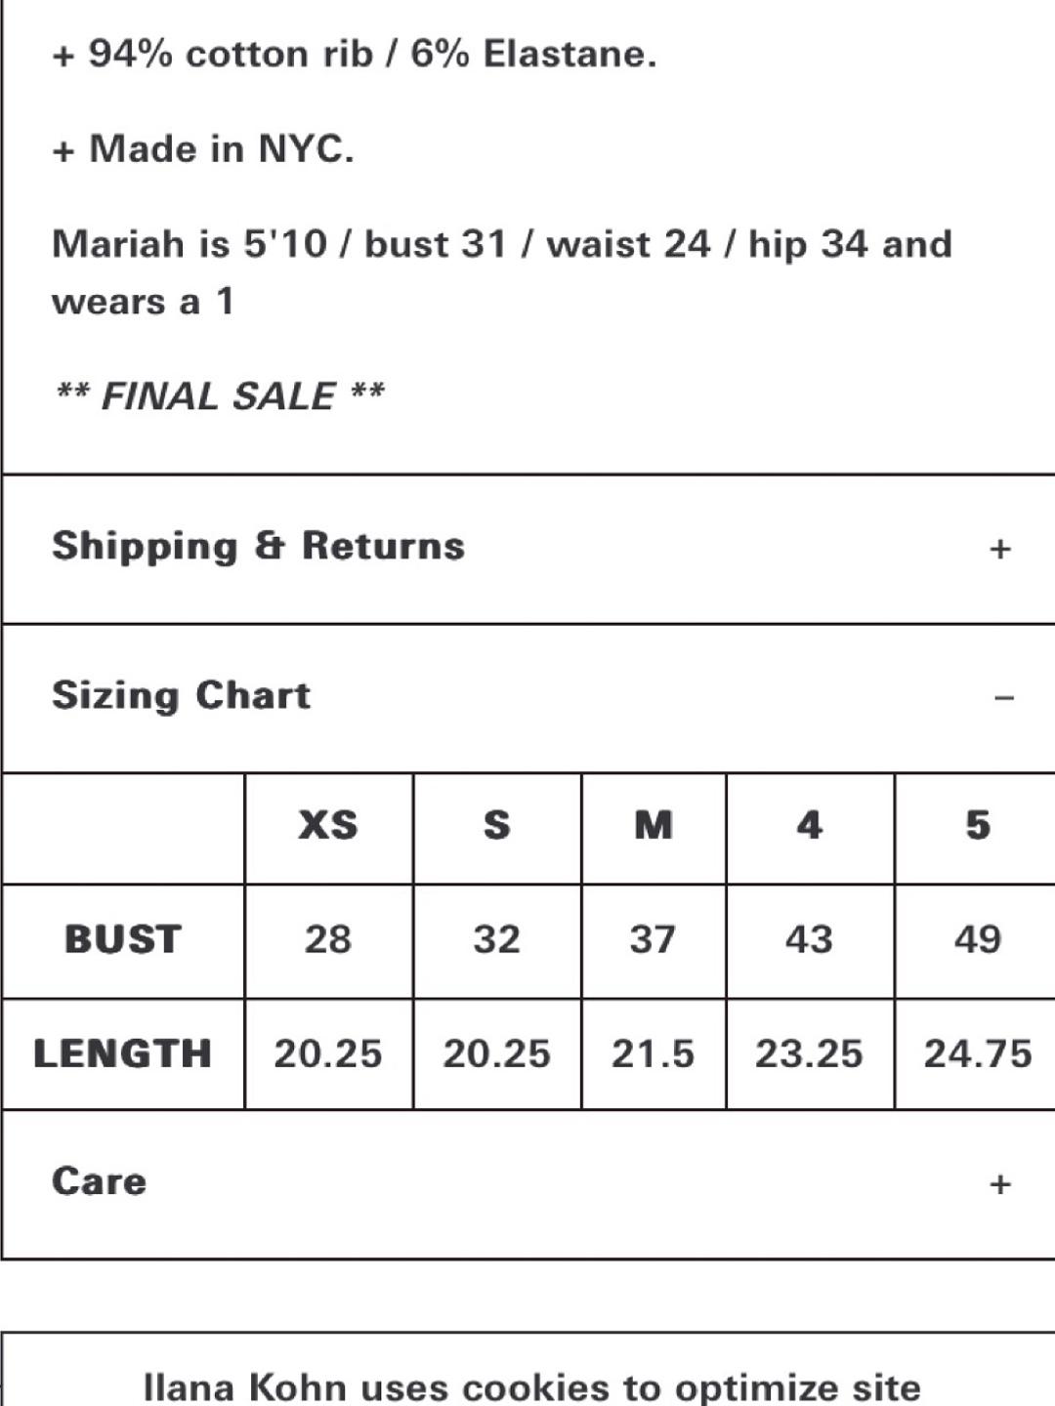Viewport: 1055px width, 1406px height.
Task: Click the M length value 21.5
Action: 653,1054
